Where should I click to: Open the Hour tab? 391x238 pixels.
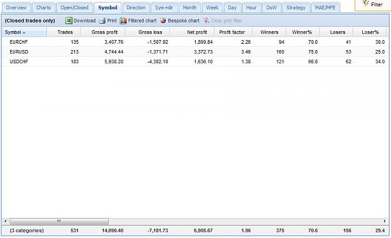coord(251,7)
